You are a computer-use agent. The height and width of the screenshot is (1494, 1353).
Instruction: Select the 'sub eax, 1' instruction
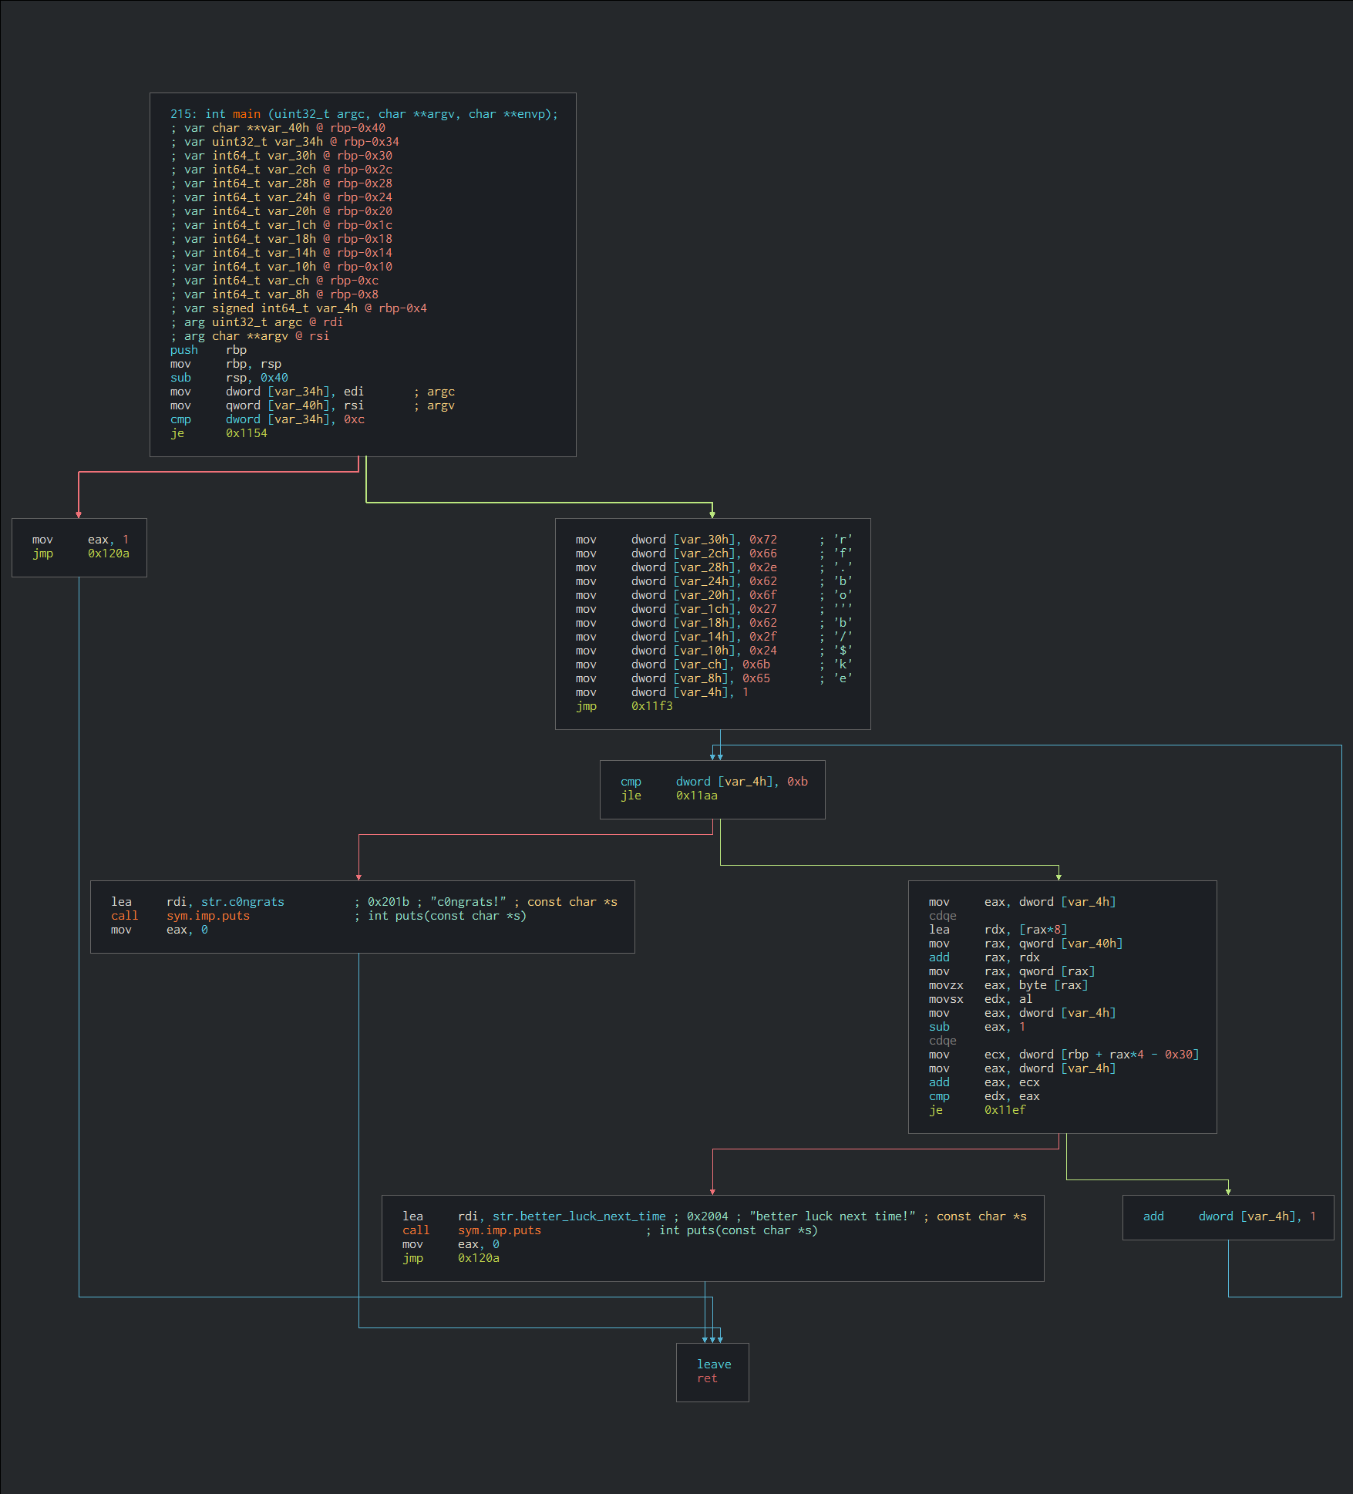pyautogui.click(x=978, y=1027)
